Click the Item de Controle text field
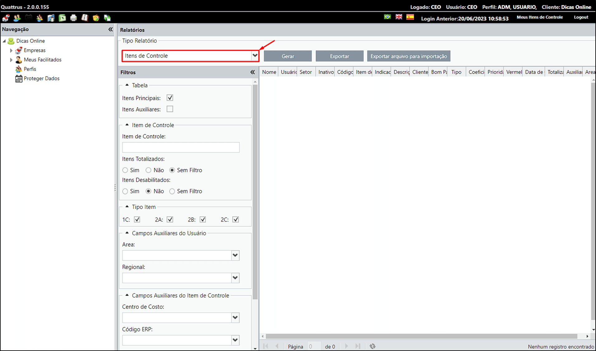The width and height of the screenshot is (596, 351). (181, 147)
